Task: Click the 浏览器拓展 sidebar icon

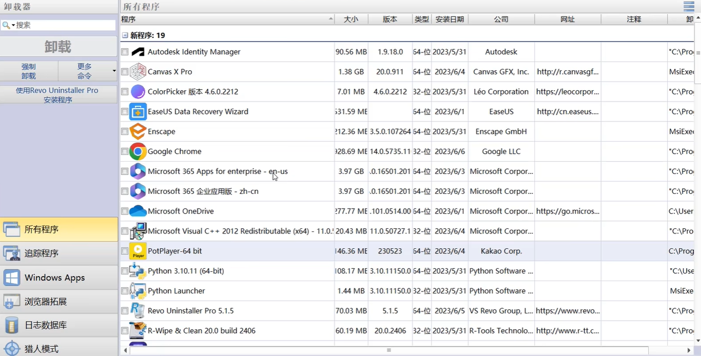Action: (x=12, y=301)
